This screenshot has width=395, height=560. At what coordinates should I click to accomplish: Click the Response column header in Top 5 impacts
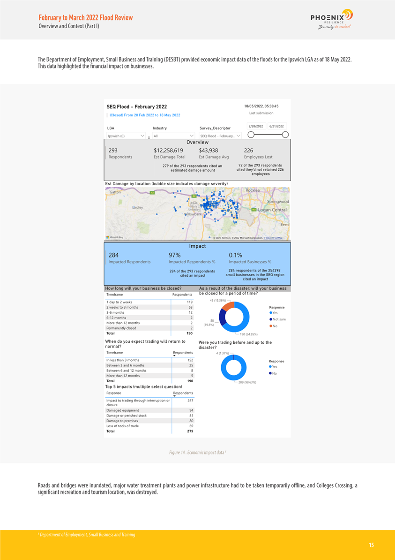pos(114,393)
